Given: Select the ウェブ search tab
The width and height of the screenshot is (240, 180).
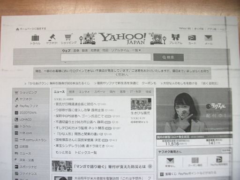Looking at the screenshot, I should (66, 51).
